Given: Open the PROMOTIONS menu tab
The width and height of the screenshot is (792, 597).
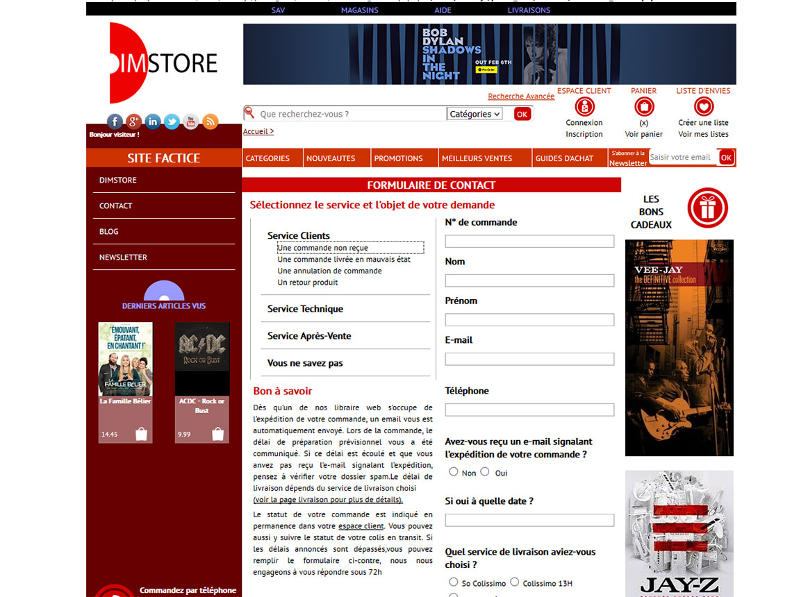Looking at the screenshot, I should [402, 158].
